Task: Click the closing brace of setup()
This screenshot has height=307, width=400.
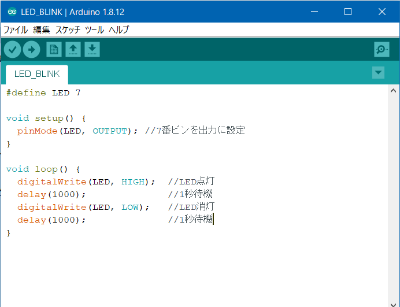Action: pyautogui.click(x=9, y=144)
